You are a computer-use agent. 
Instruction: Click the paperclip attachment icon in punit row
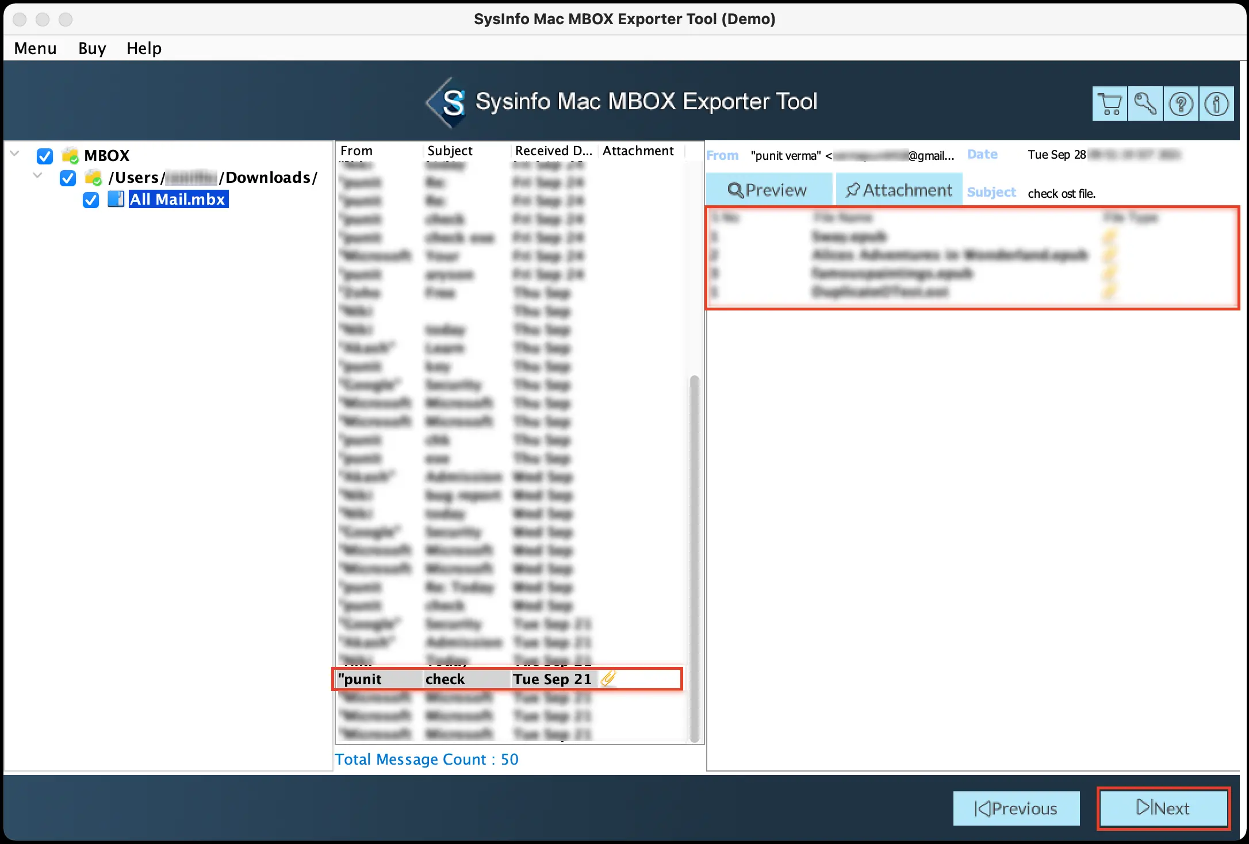point(608,679)
